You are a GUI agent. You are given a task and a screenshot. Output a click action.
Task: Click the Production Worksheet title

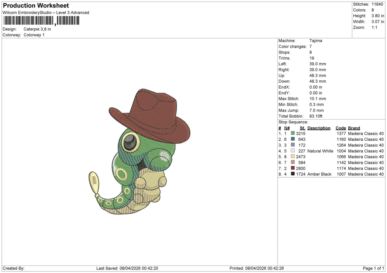[36, 6]
